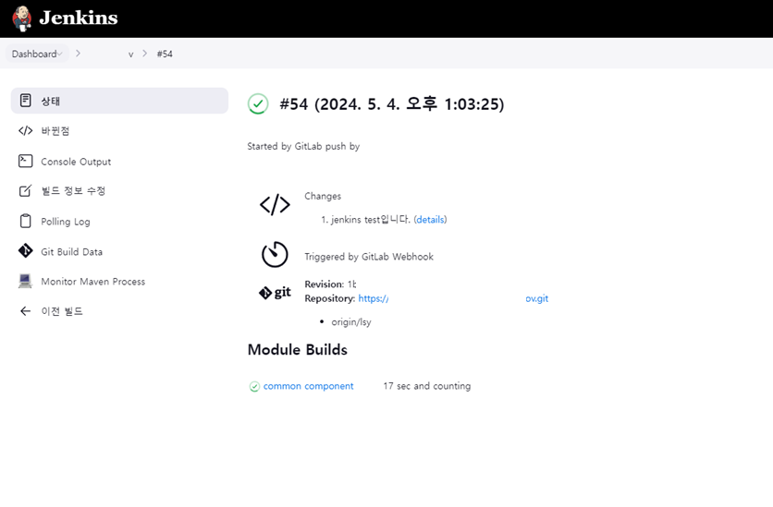Click the origin/lsy branch text
773x507 pixels.
(351, 322)
